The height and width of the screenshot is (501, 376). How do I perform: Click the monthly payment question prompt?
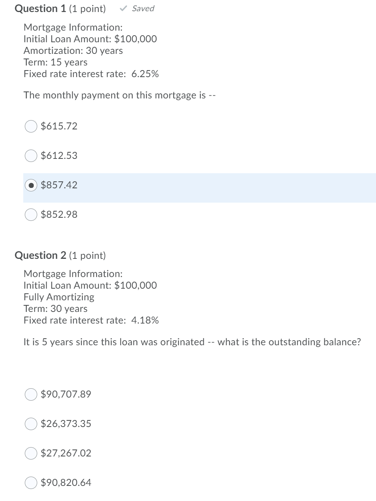click(120, 95)
